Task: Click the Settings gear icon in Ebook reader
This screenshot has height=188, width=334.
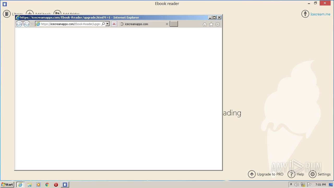Action: pyautogui.click(x=313, y=174)
